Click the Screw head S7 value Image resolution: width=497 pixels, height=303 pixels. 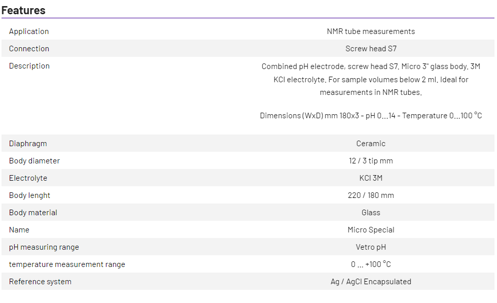click(x=371, y=49)
